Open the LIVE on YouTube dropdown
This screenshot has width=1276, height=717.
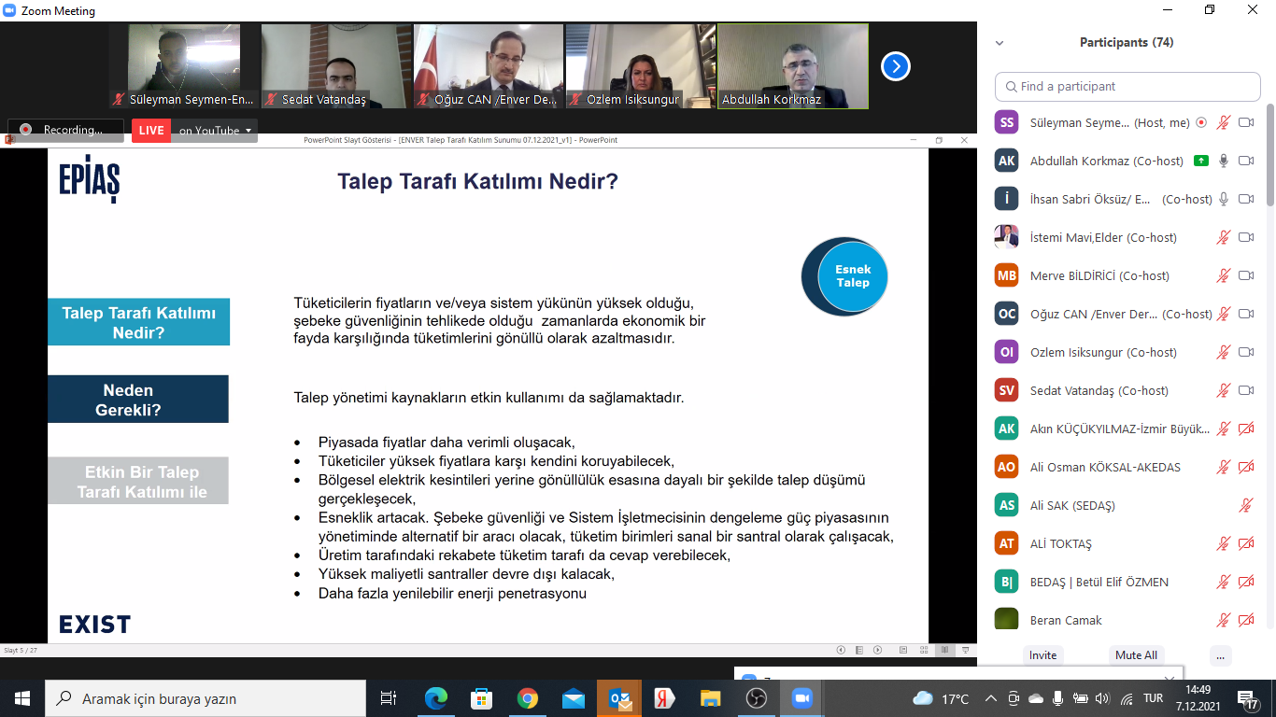[248, 131]
